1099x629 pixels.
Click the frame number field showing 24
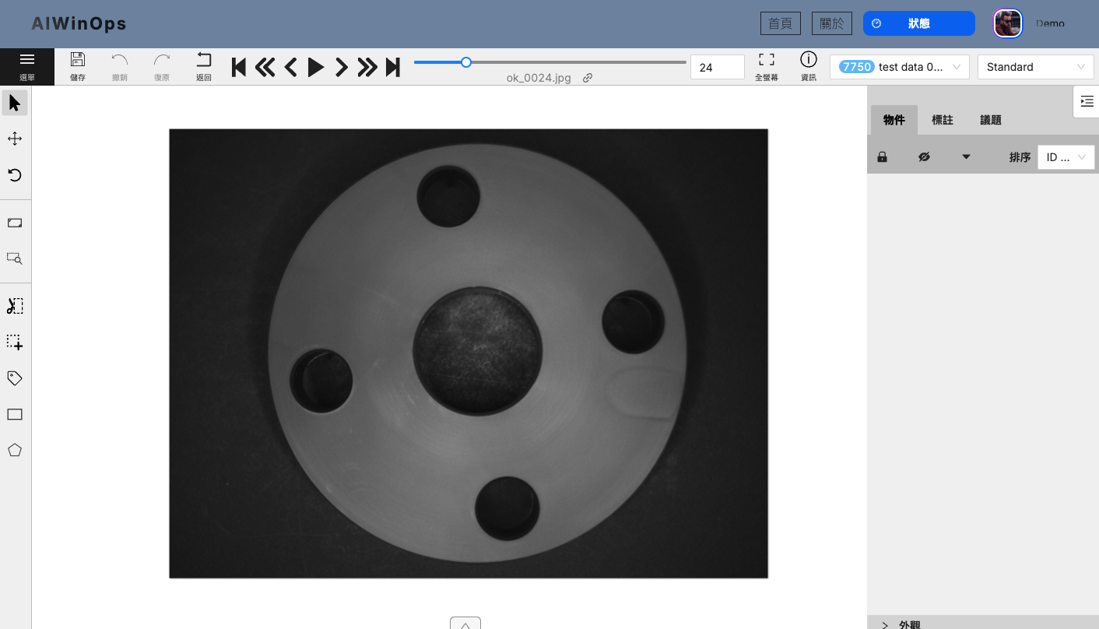point(718,67)
